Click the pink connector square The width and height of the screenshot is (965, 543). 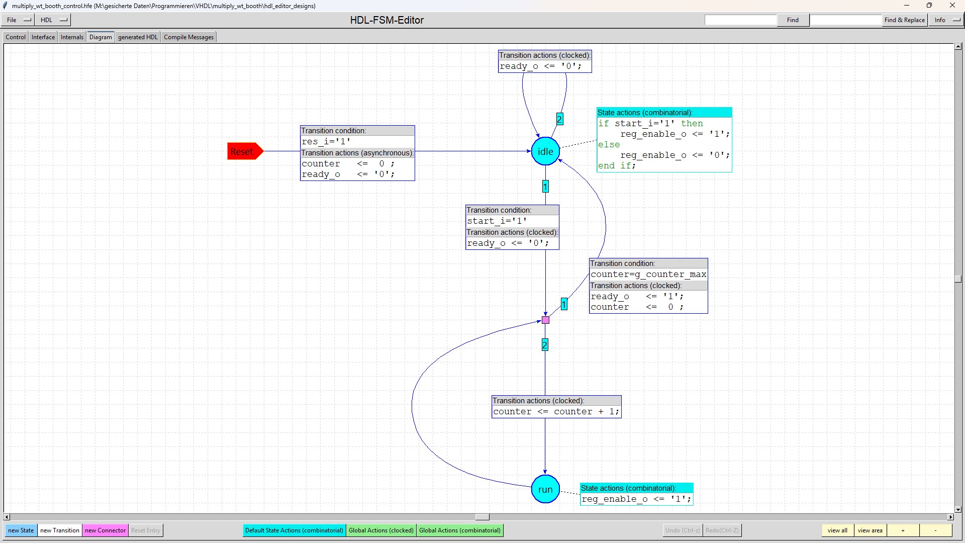pos(545,320)
